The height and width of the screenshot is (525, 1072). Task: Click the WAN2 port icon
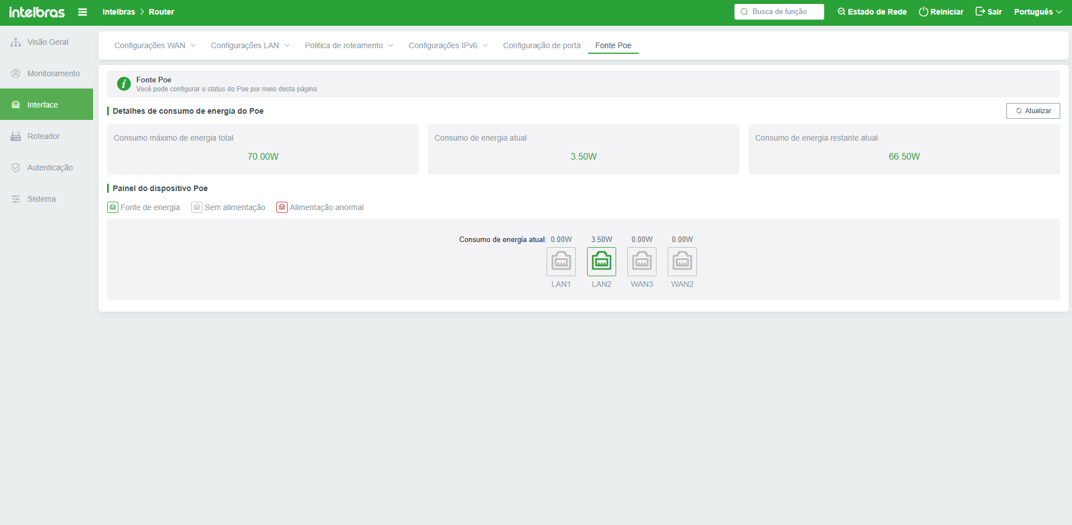coord(682,262)
